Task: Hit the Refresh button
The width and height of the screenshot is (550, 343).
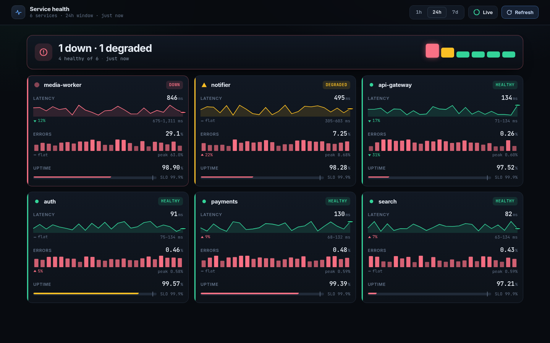Action: 520,12
